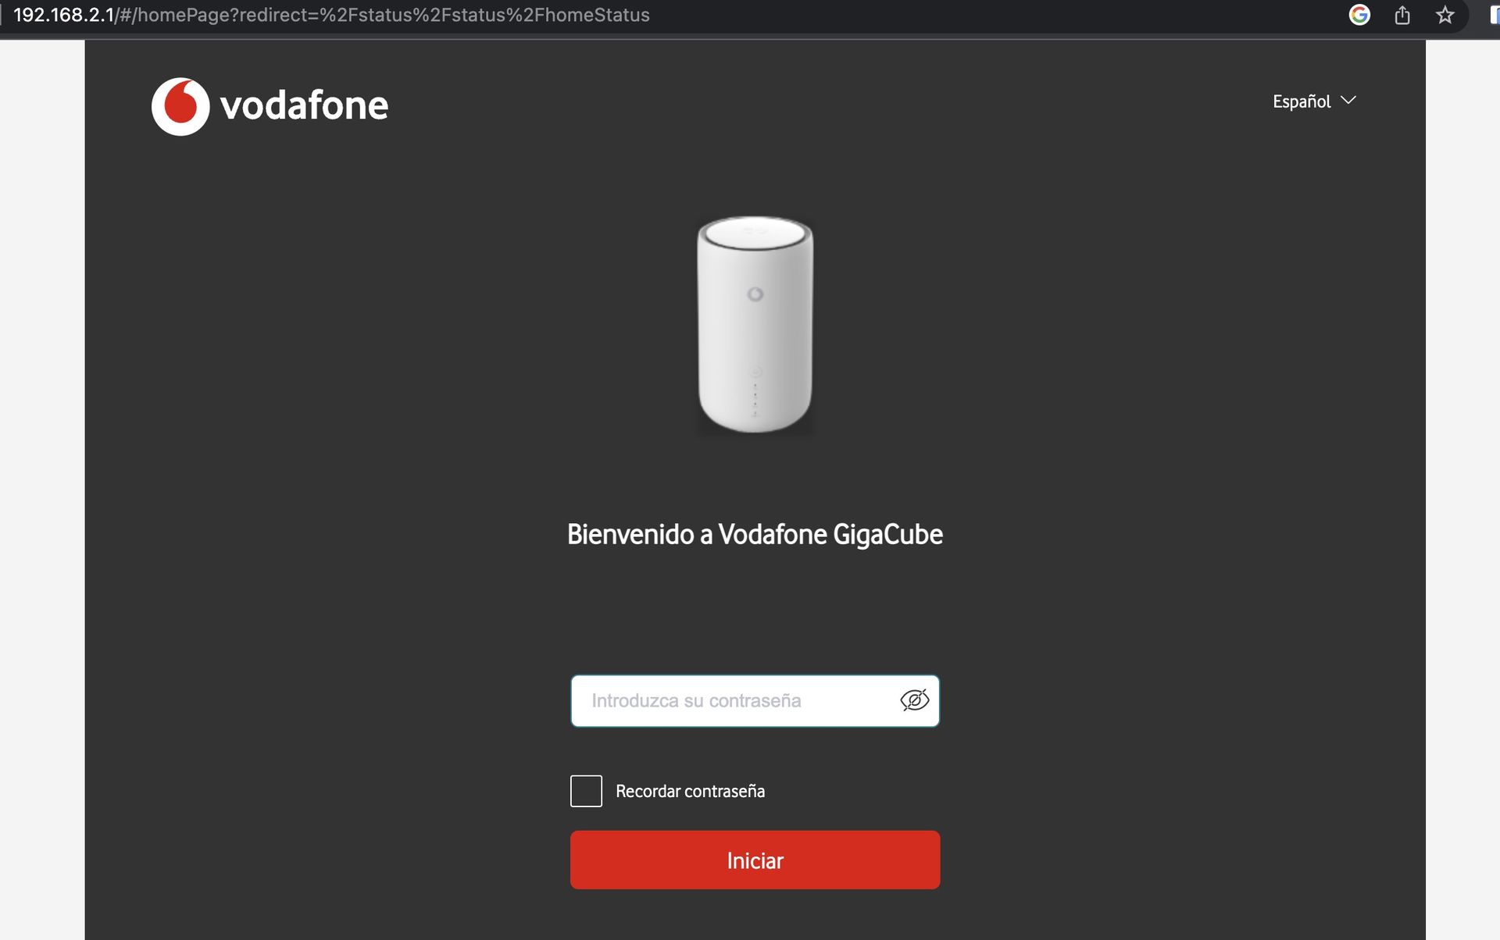
Task: Click the eye icon inside the password field
Action: coord(915,700)
